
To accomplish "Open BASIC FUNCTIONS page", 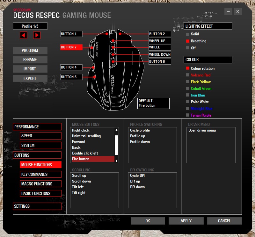I will (41, 193).
